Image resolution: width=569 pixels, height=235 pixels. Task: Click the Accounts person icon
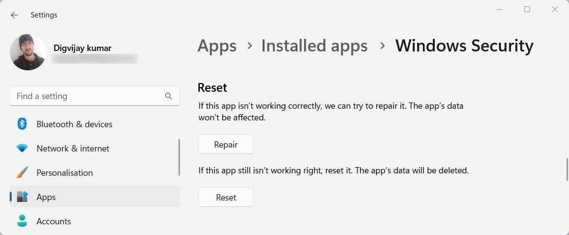pos(22,221)
